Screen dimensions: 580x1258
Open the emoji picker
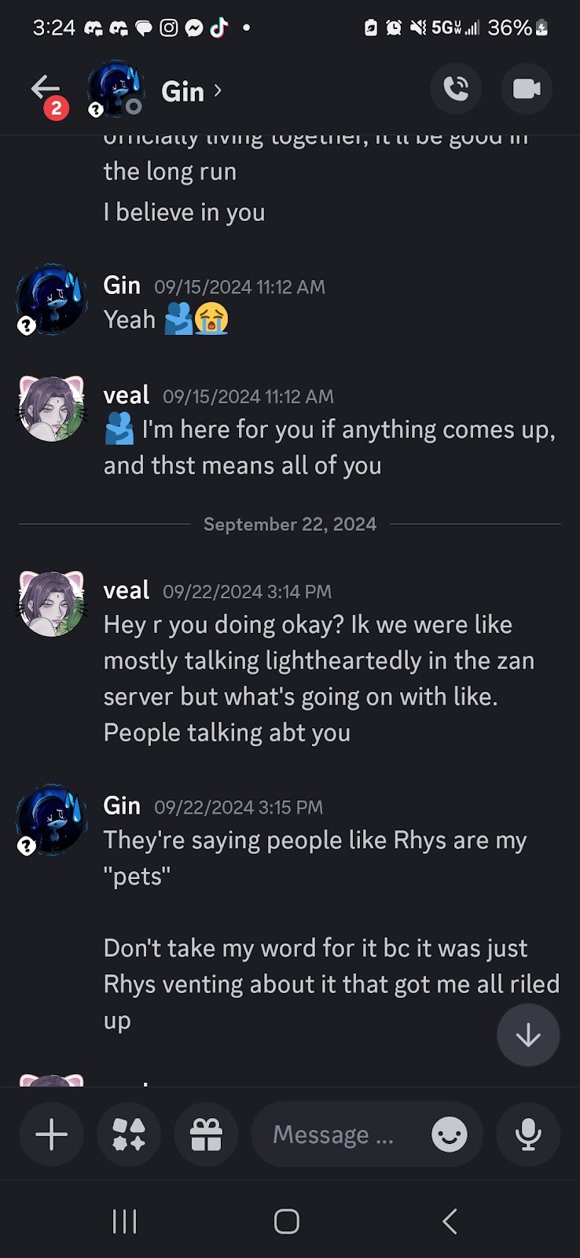pyautogui.click(x=450, y=1135)
